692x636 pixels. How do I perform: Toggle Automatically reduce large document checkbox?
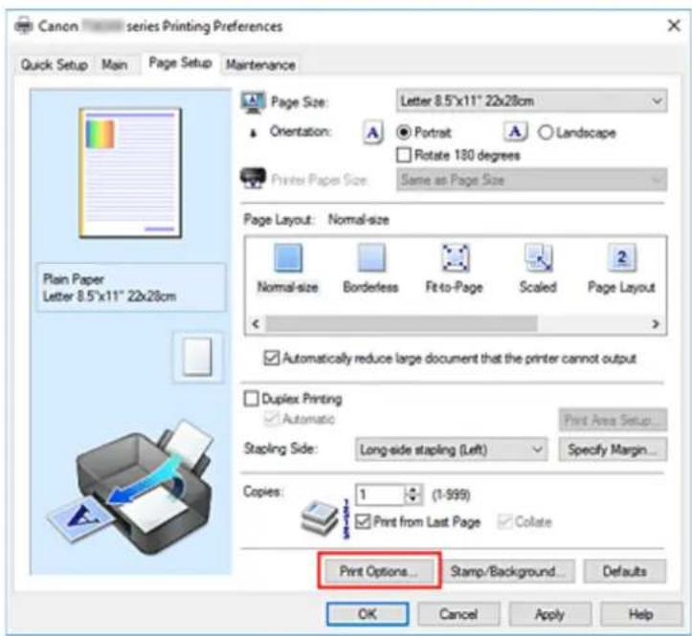pos(272,358)
